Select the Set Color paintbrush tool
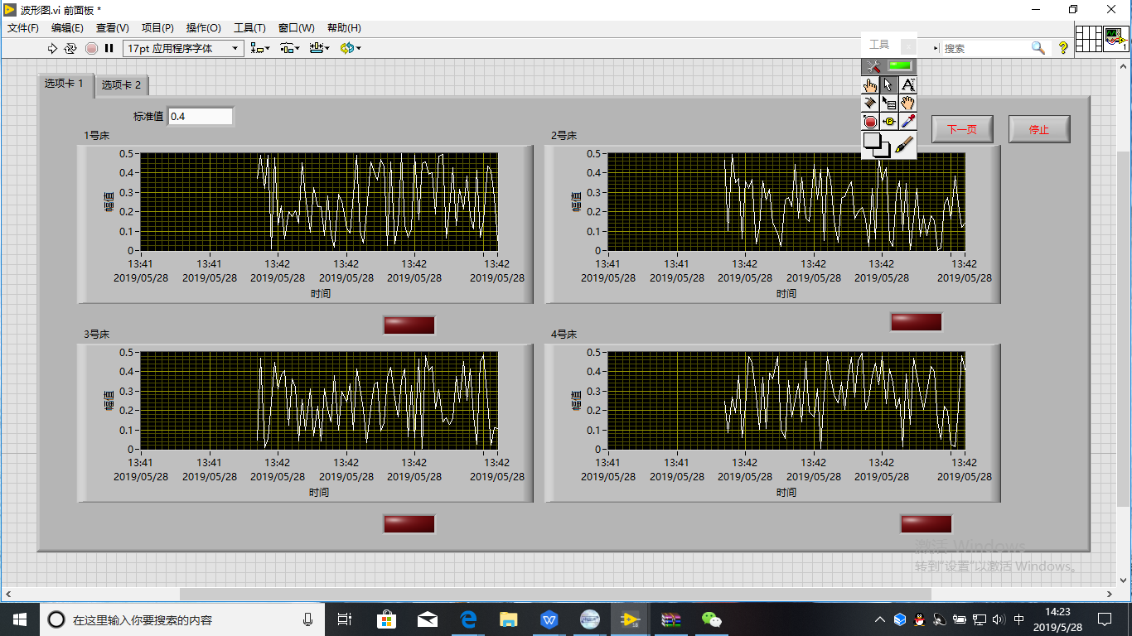The height and width of the screenshot is (636, 1132). (905, 145)
